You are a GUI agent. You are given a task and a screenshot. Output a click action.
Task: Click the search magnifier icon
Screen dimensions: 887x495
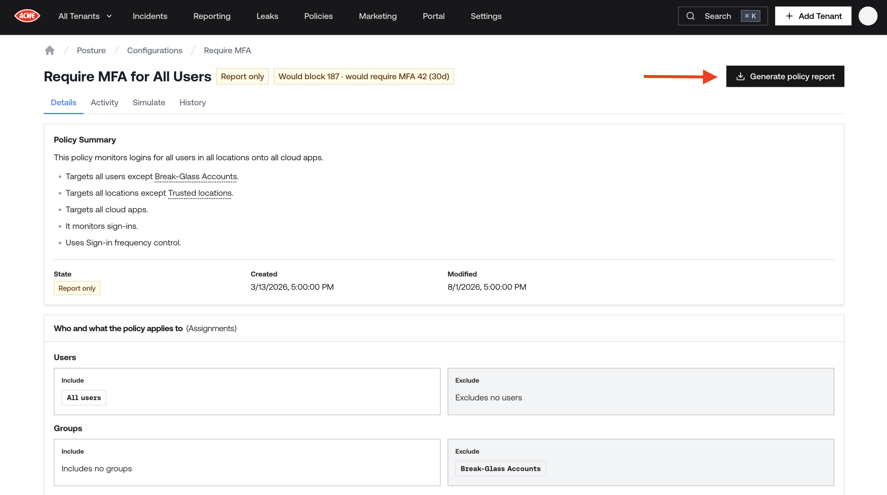(x=690, y=16)
